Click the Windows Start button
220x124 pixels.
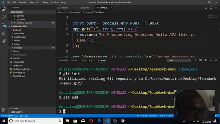(x=4, y=121)
